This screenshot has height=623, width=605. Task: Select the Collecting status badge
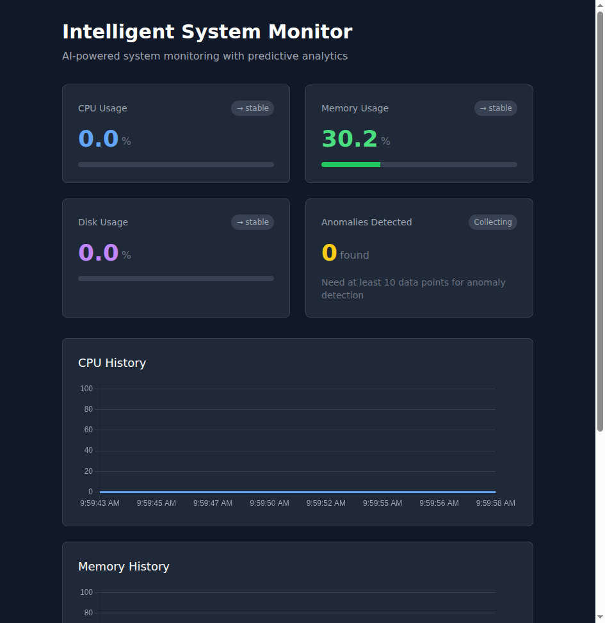492,222
